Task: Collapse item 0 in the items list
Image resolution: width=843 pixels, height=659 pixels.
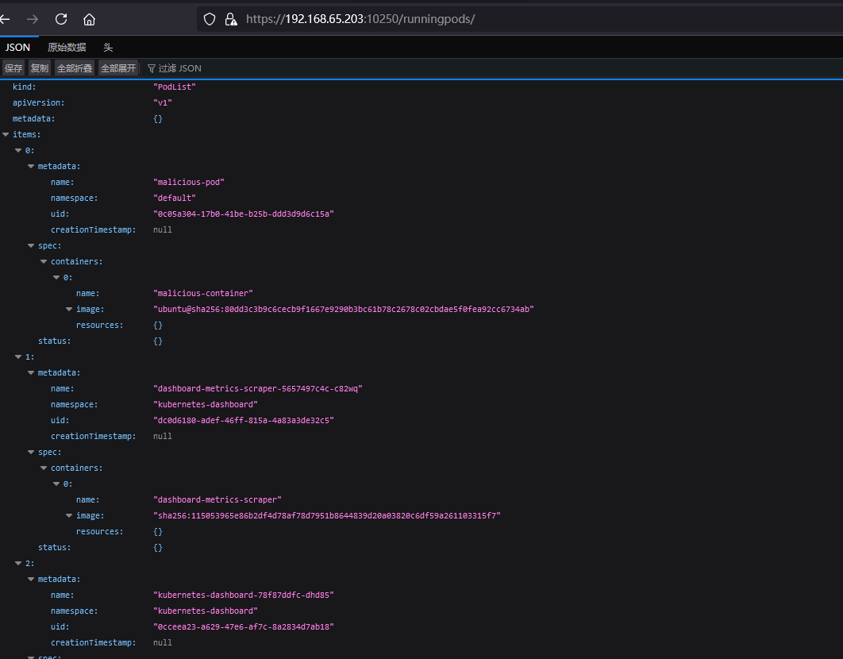Action: (x=18, y=151)
